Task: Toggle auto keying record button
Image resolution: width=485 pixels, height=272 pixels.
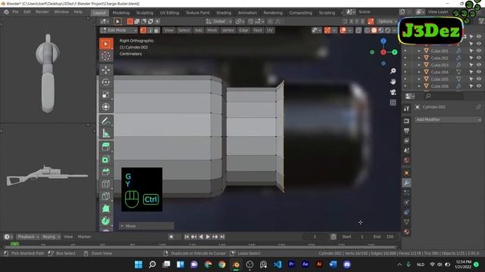Action: [x=171, y=236]
